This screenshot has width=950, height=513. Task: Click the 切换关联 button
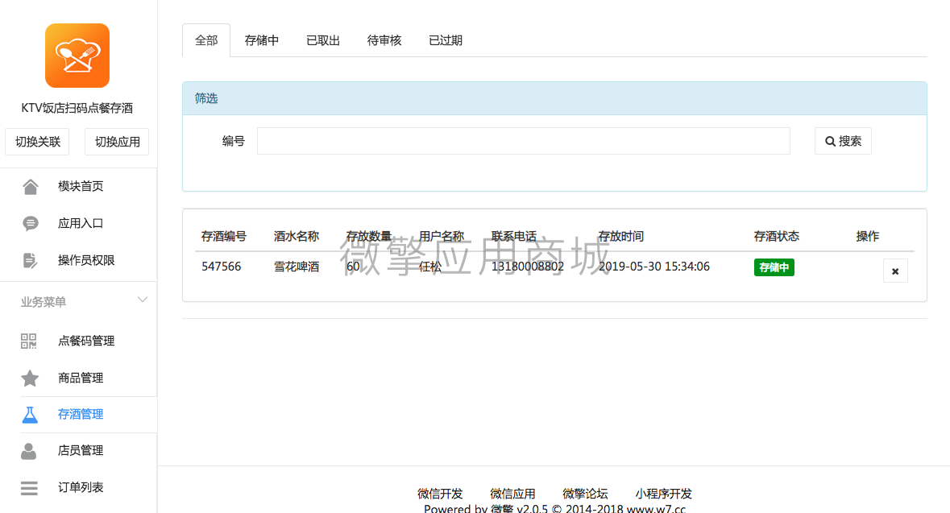[38, 142]
